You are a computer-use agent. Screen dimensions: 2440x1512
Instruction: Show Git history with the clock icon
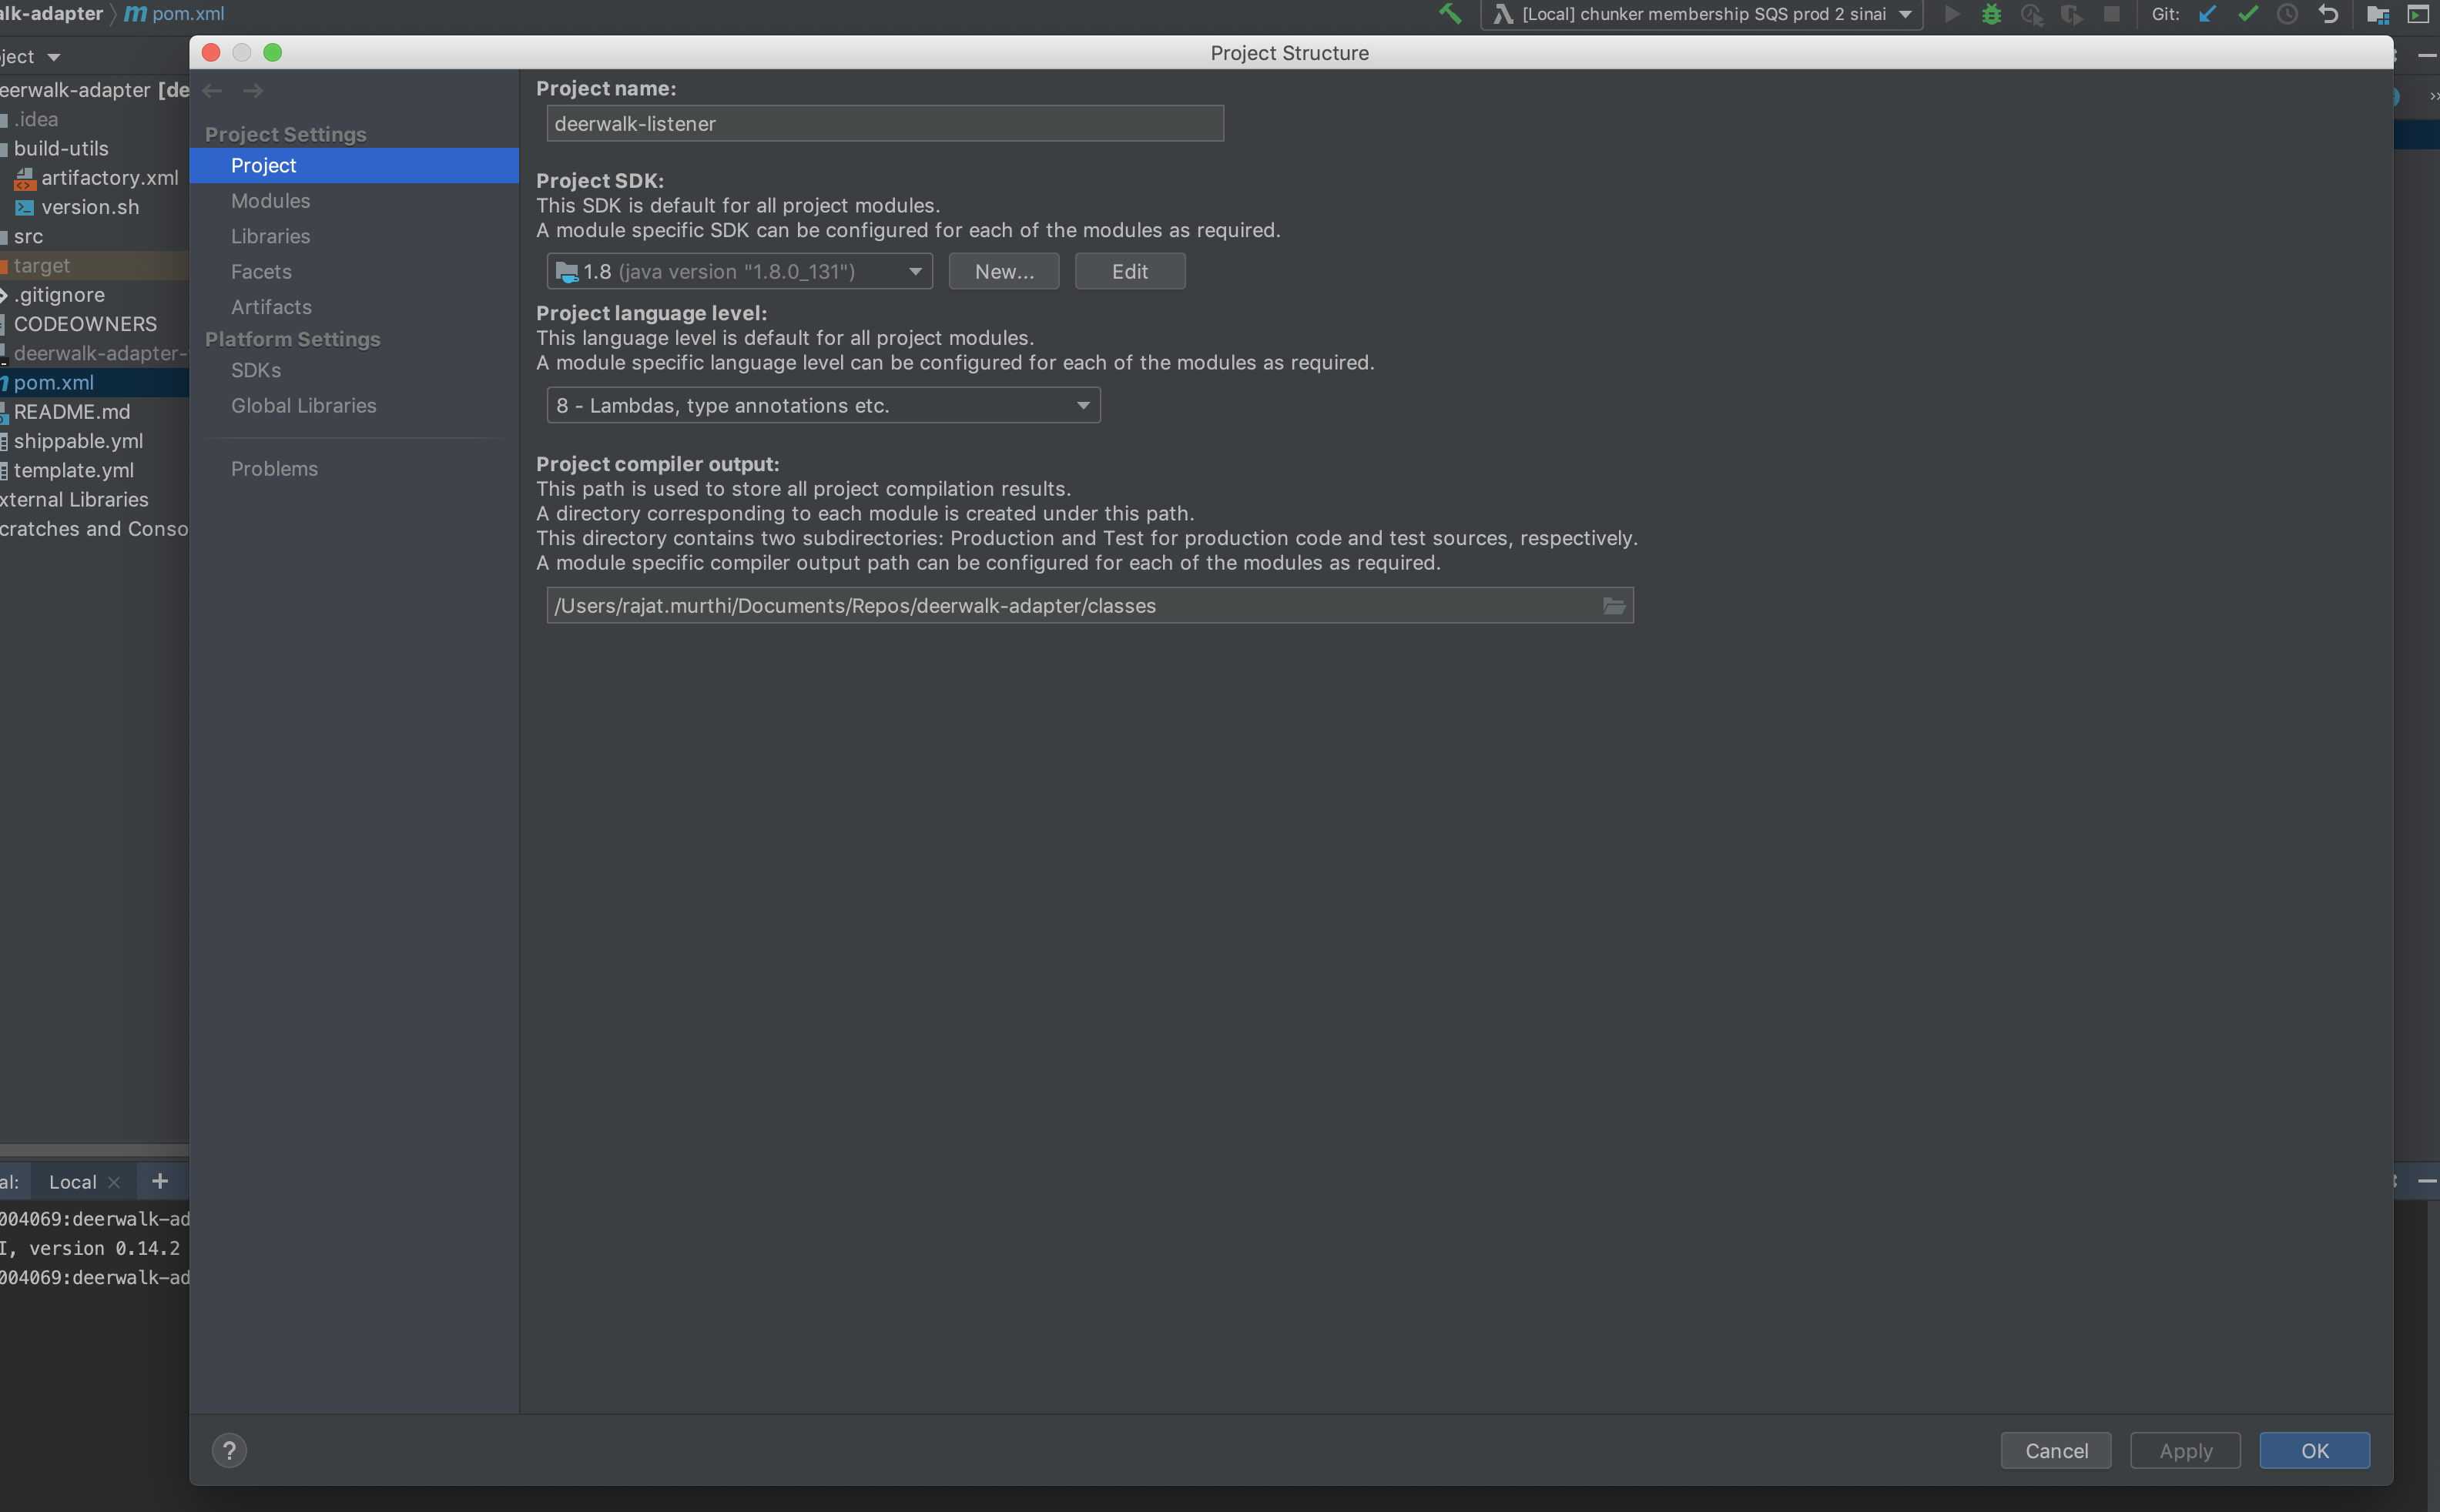coord(2288,14)
